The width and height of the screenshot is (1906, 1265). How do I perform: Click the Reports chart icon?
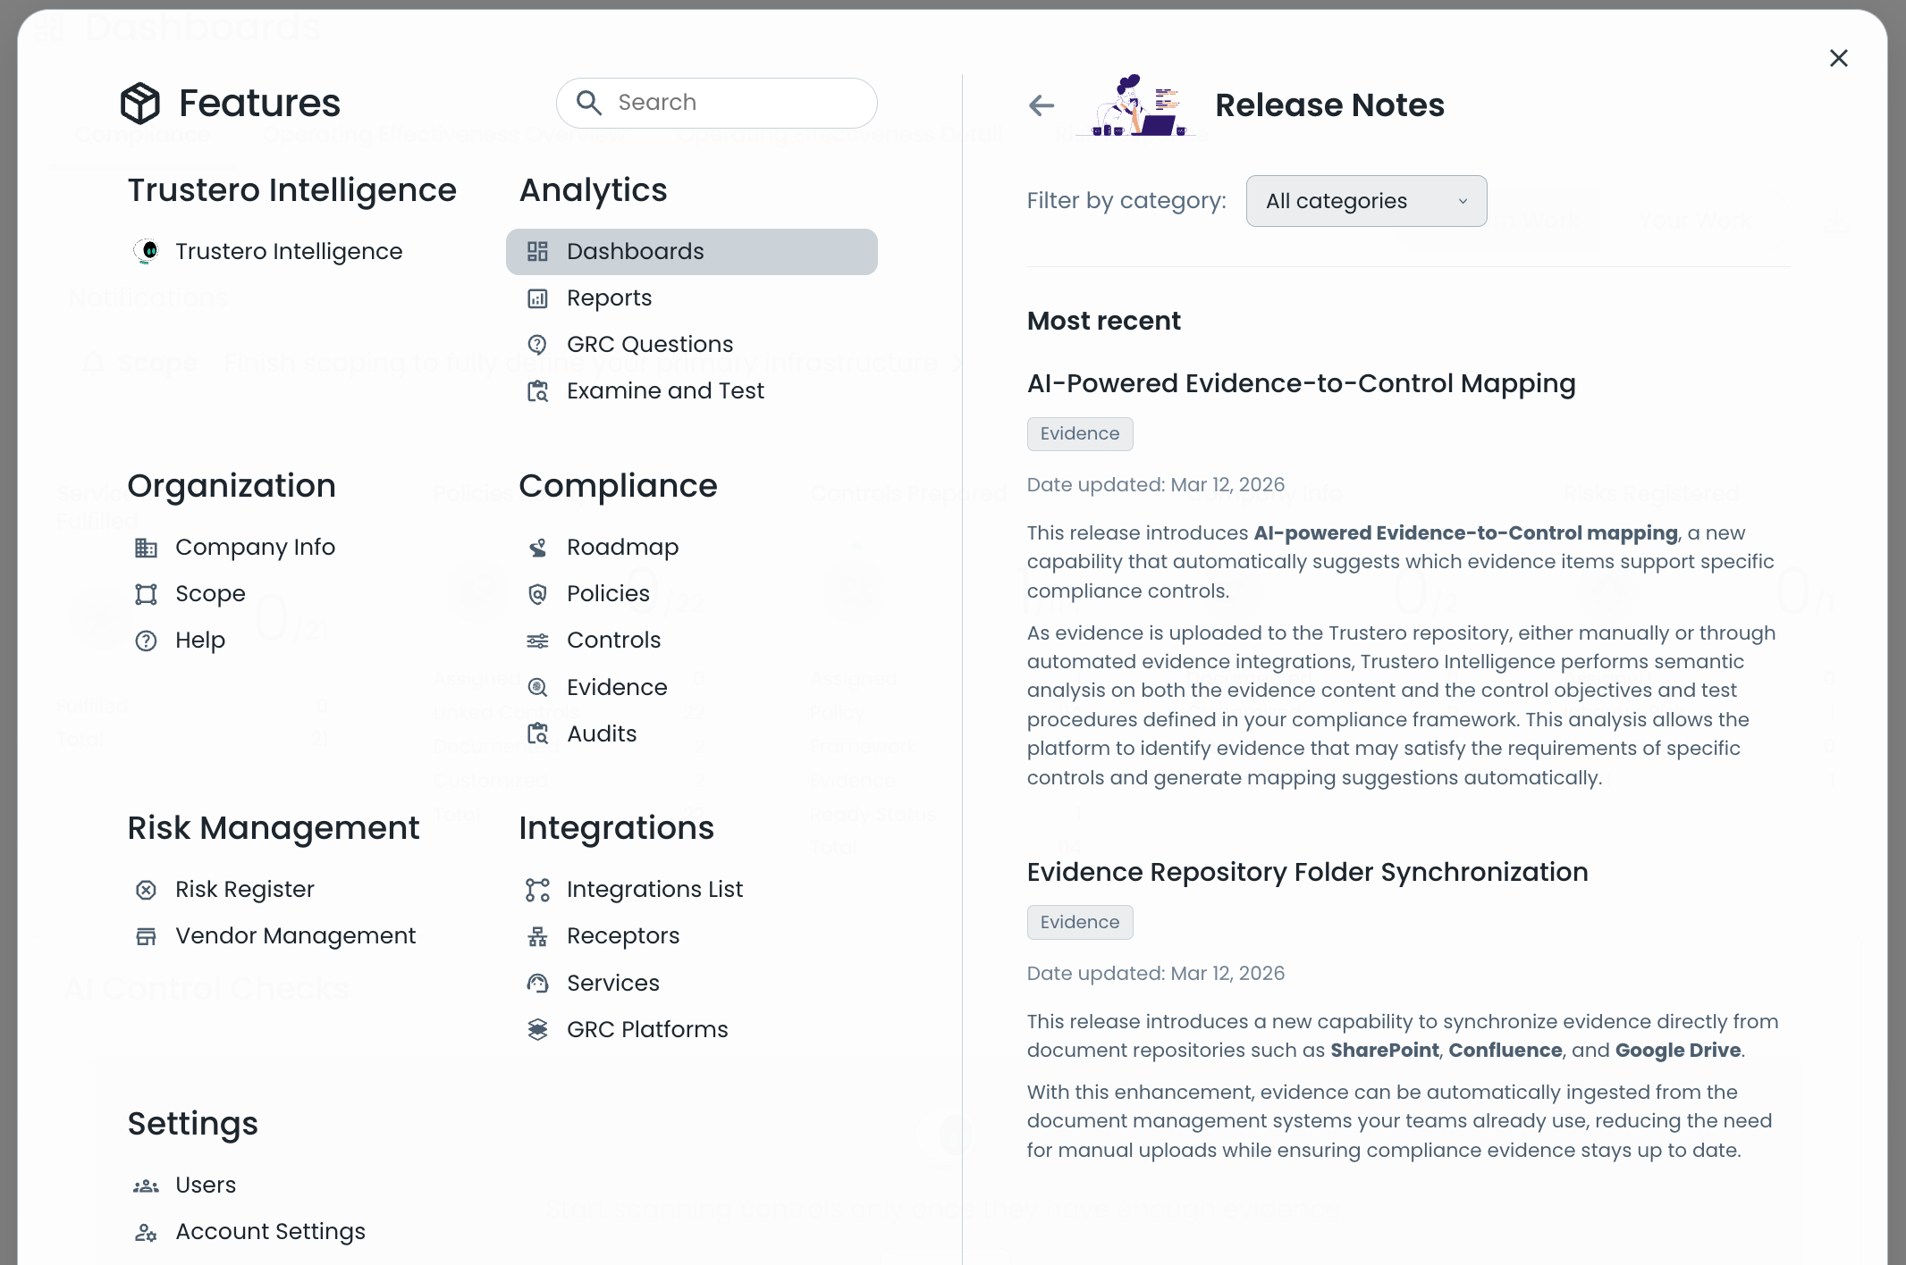(537, 298)
